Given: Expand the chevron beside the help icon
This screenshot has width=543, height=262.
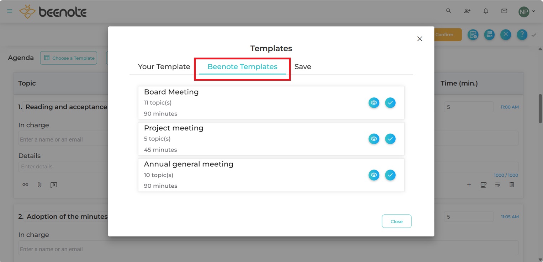Looking at the screenshot, I should (534, 35).
